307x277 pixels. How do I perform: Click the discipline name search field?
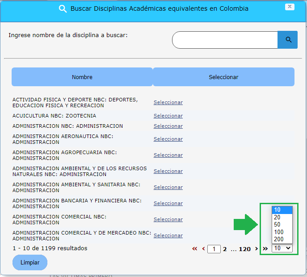(x=225, y=40)
